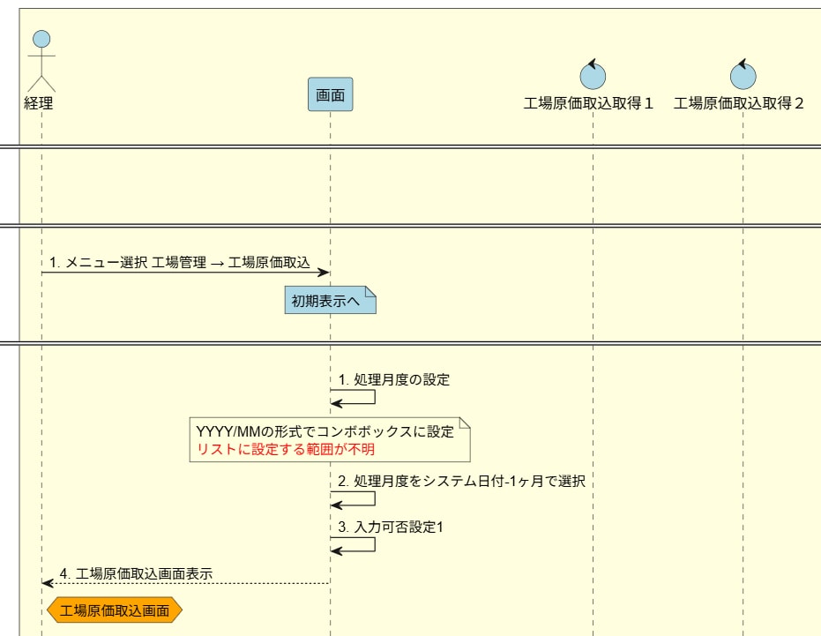
Task: Click the self-call arrow under 処理月度の設定
Action: pyautogui.click(x=353, y=397)
